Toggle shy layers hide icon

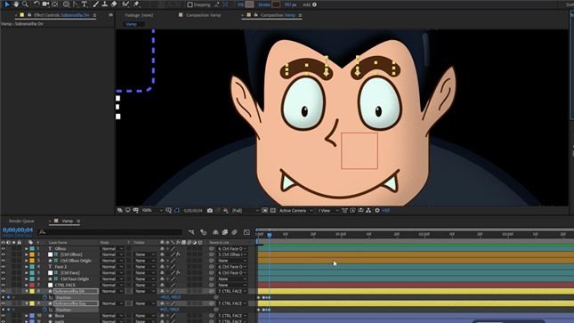pos(215,232)
